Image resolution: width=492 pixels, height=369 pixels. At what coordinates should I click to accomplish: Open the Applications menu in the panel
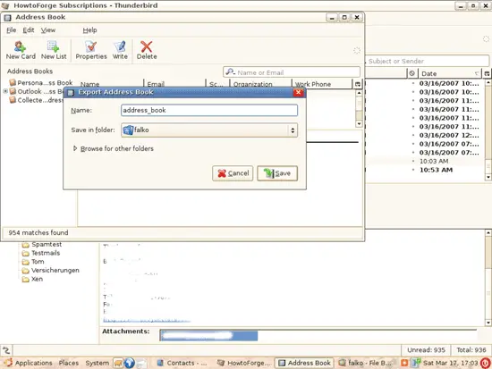pos(29,363)
